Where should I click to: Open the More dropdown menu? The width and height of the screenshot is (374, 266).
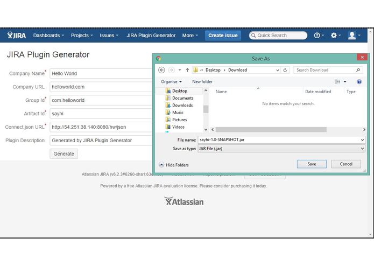pos(190,36)
